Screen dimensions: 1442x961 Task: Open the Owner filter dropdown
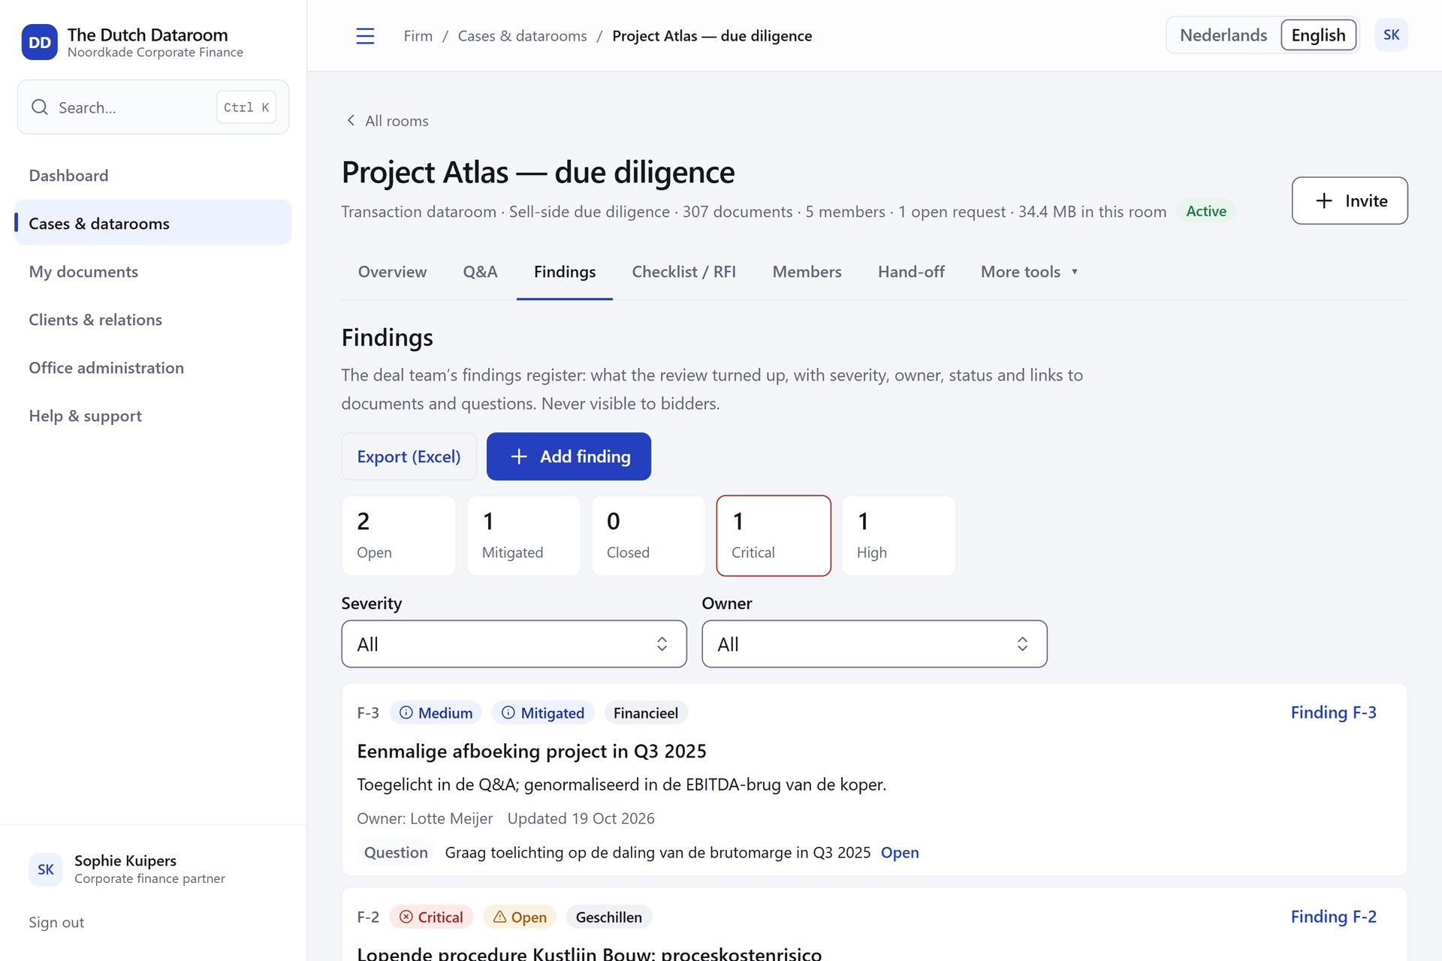point(874,644)
